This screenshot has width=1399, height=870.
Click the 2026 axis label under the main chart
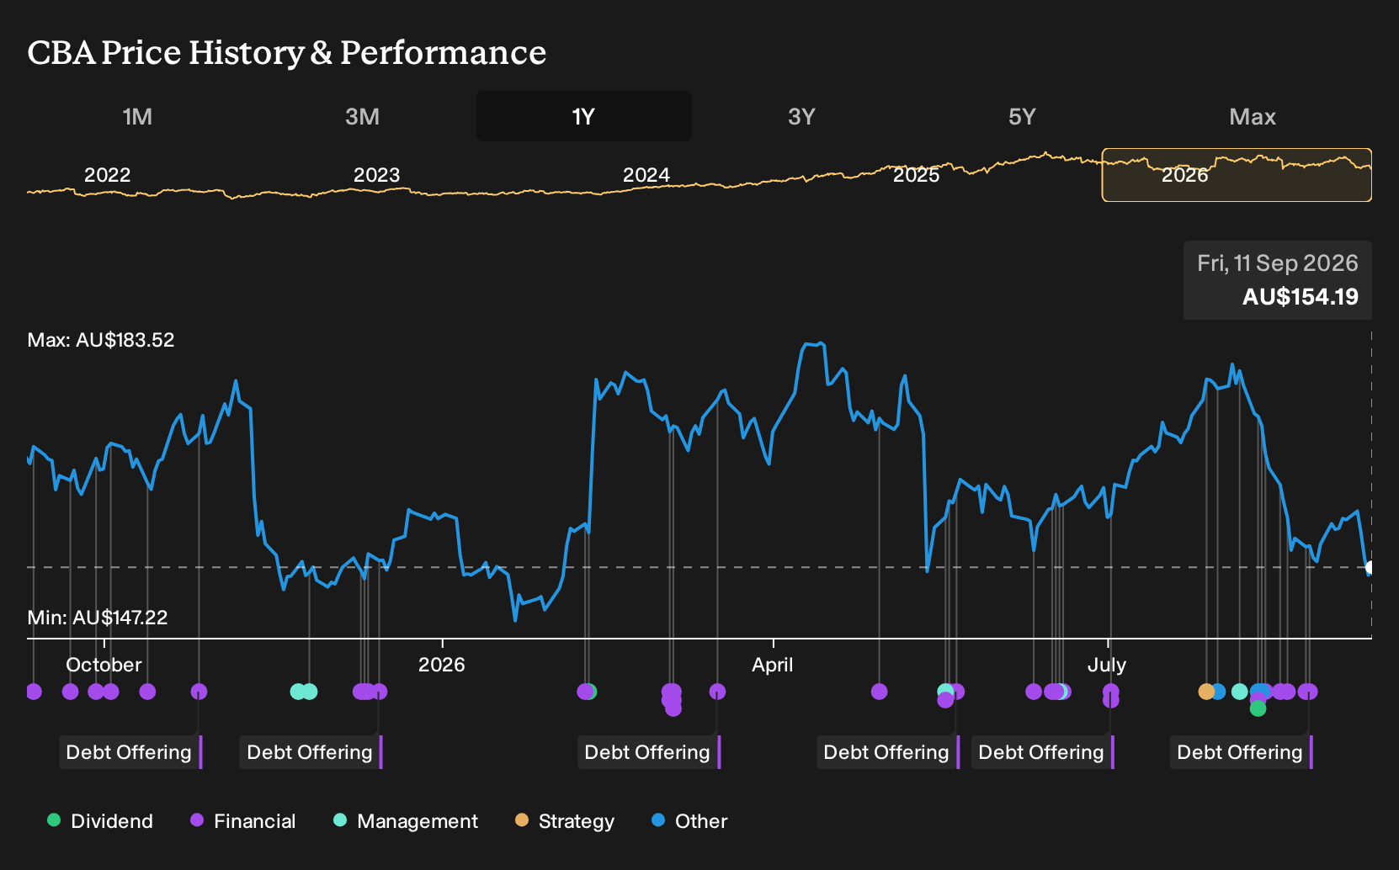pyautogui.click(x=442, y=665)
